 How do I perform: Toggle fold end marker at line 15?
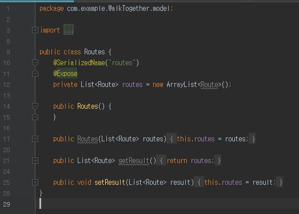[35, 117]
